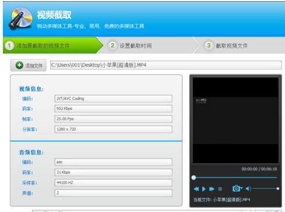Screen dimensions: 285x212
Task: Click the frame rate field 25.00 Fps
Action: click(x=113, y=119)
